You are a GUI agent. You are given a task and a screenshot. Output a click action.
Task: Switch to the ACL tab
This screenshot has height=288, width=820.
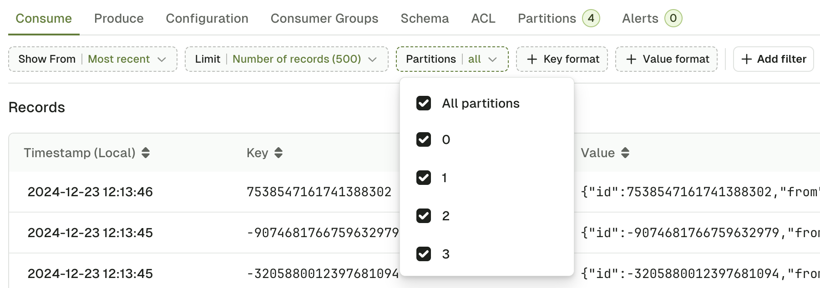tap(483, 18)
